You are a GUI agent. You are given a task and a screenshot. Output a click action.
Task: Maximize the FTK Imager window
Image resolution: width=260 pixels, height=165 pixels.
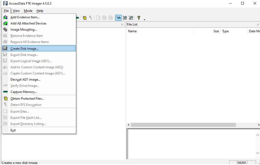coord(242,3)
